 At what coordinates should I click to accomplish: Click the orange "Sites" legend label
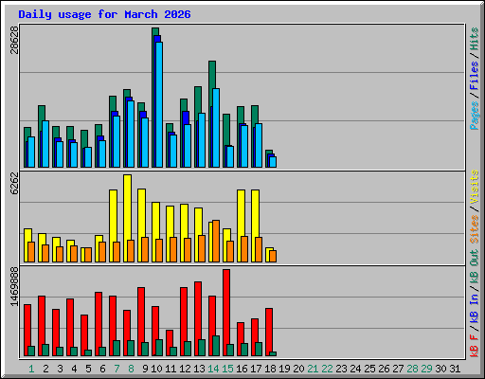coord(475,229)
